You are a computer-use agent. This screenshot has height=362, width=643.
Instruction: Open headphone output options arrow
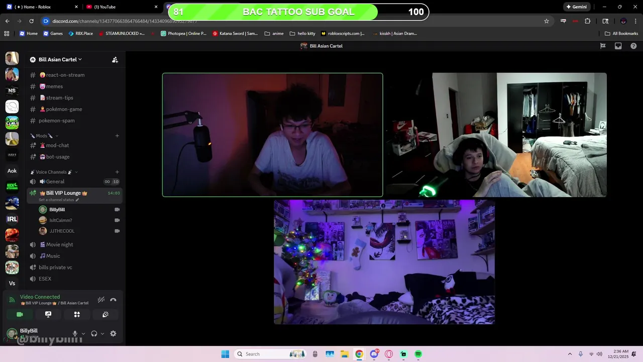(x=102, y=333)
